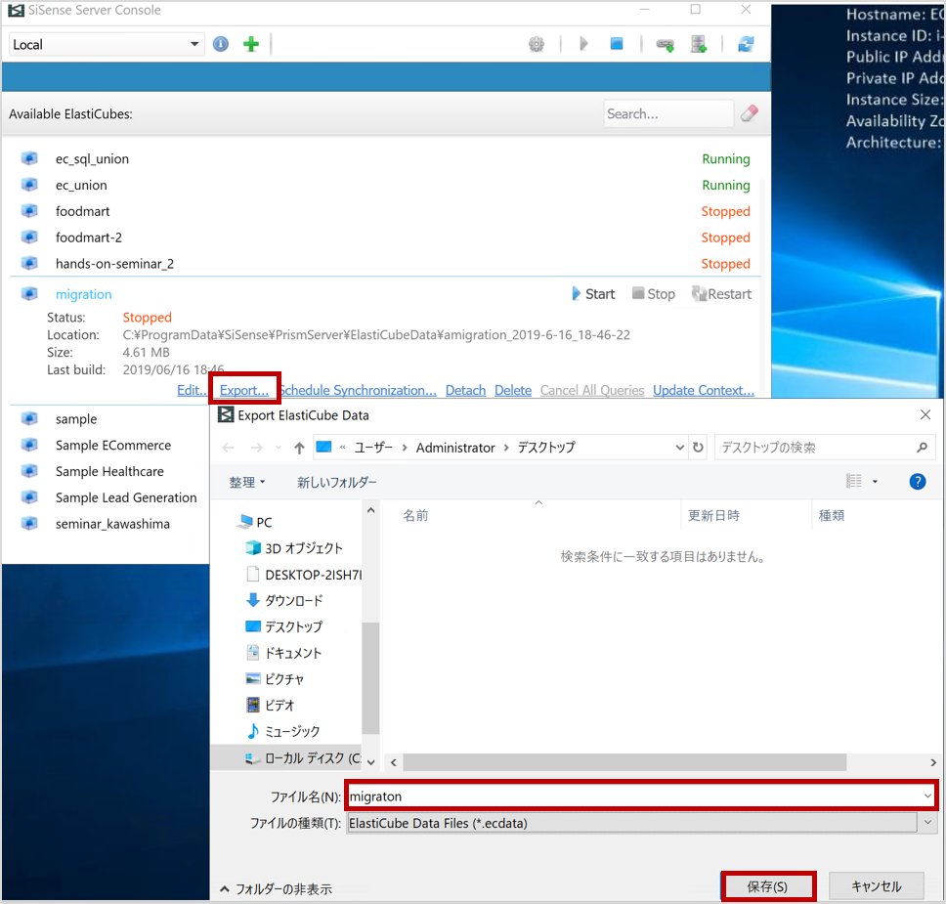946x904 pixels.
Task: Collapse folders via フォルダーの非表示
Action: [x=276, y=888]
